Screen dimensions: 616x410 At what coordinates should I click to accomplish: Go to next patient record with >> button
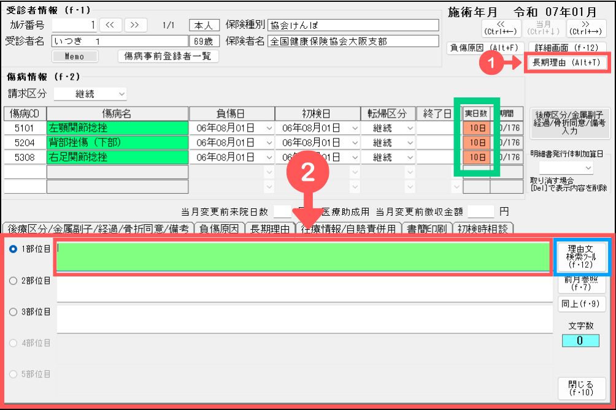tap(136, 25)
